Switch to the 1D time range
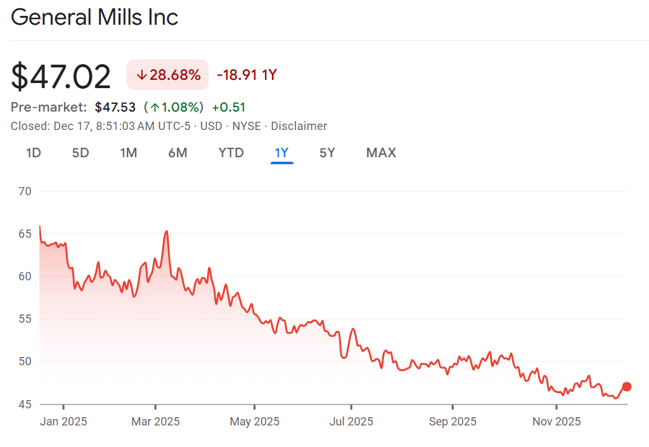Viewport: 649px width, 447px height. (34, 153)
